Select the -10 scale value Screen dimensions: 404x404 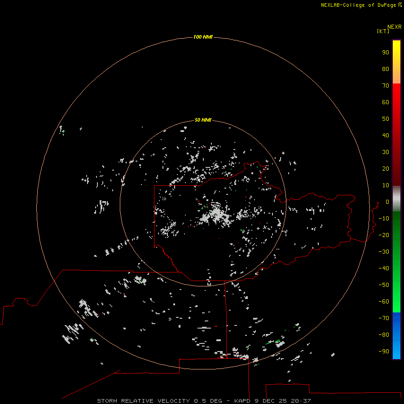click(x=384, y=219)
